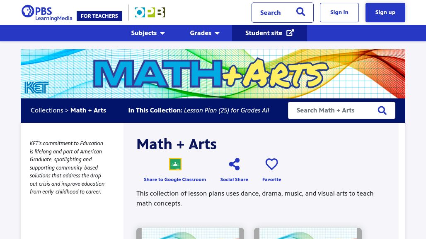
Task: Go to Collections breadcrumb link
Action: [x=47, y=110]
